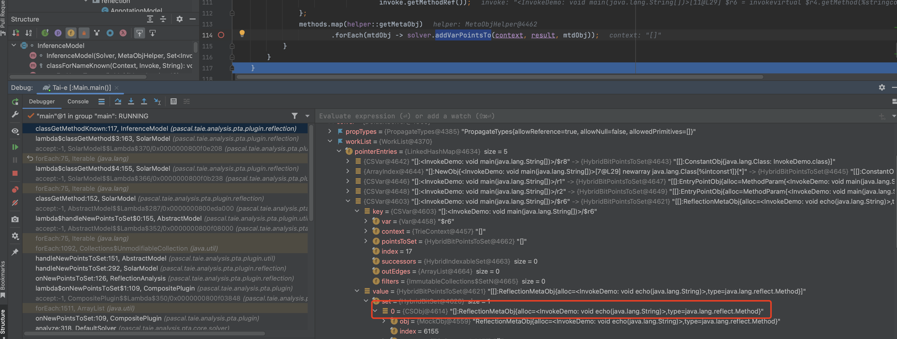Expand pointsToSet HybridBitPointsToSet@4662
This screenshot has height=339, width=897.
(x=366, y=241)
